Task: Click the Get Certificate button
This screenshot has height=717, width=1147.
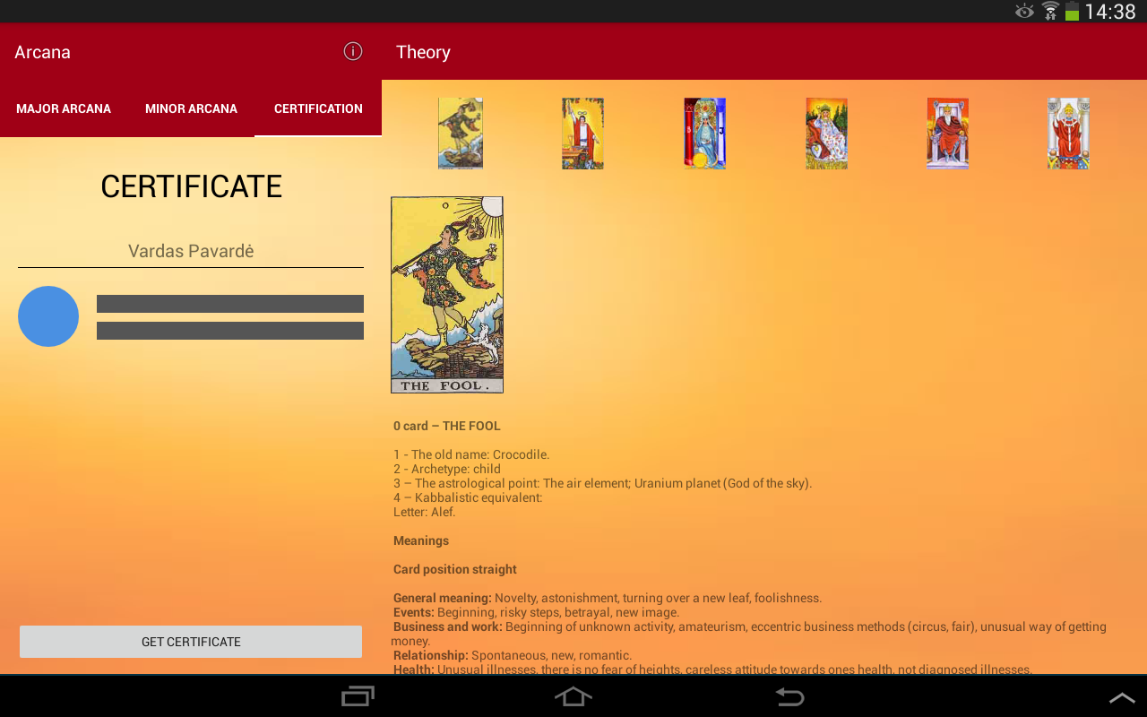Action: click(x=191, y=642)
